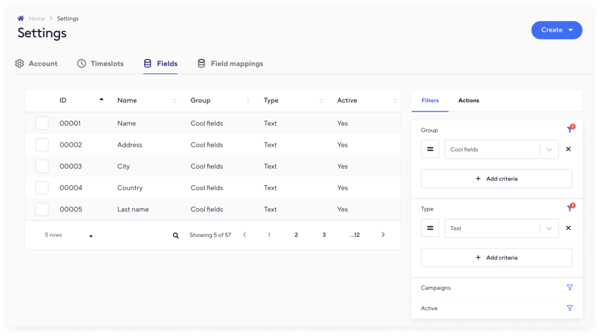Click the ID 00001 cell
Image resolution: width=599 pixels, height=336 pixels.
(x=70, y=123)
